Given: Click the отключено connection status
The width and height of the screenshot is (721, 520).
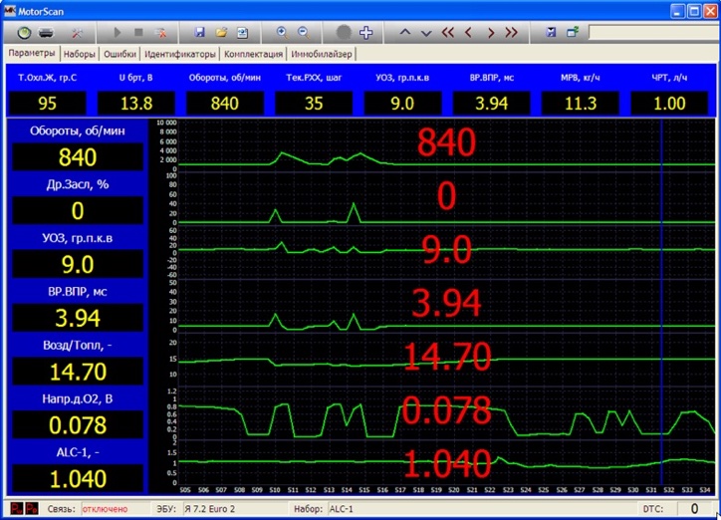Looking at the screenshot, I should tap(105, 509).
